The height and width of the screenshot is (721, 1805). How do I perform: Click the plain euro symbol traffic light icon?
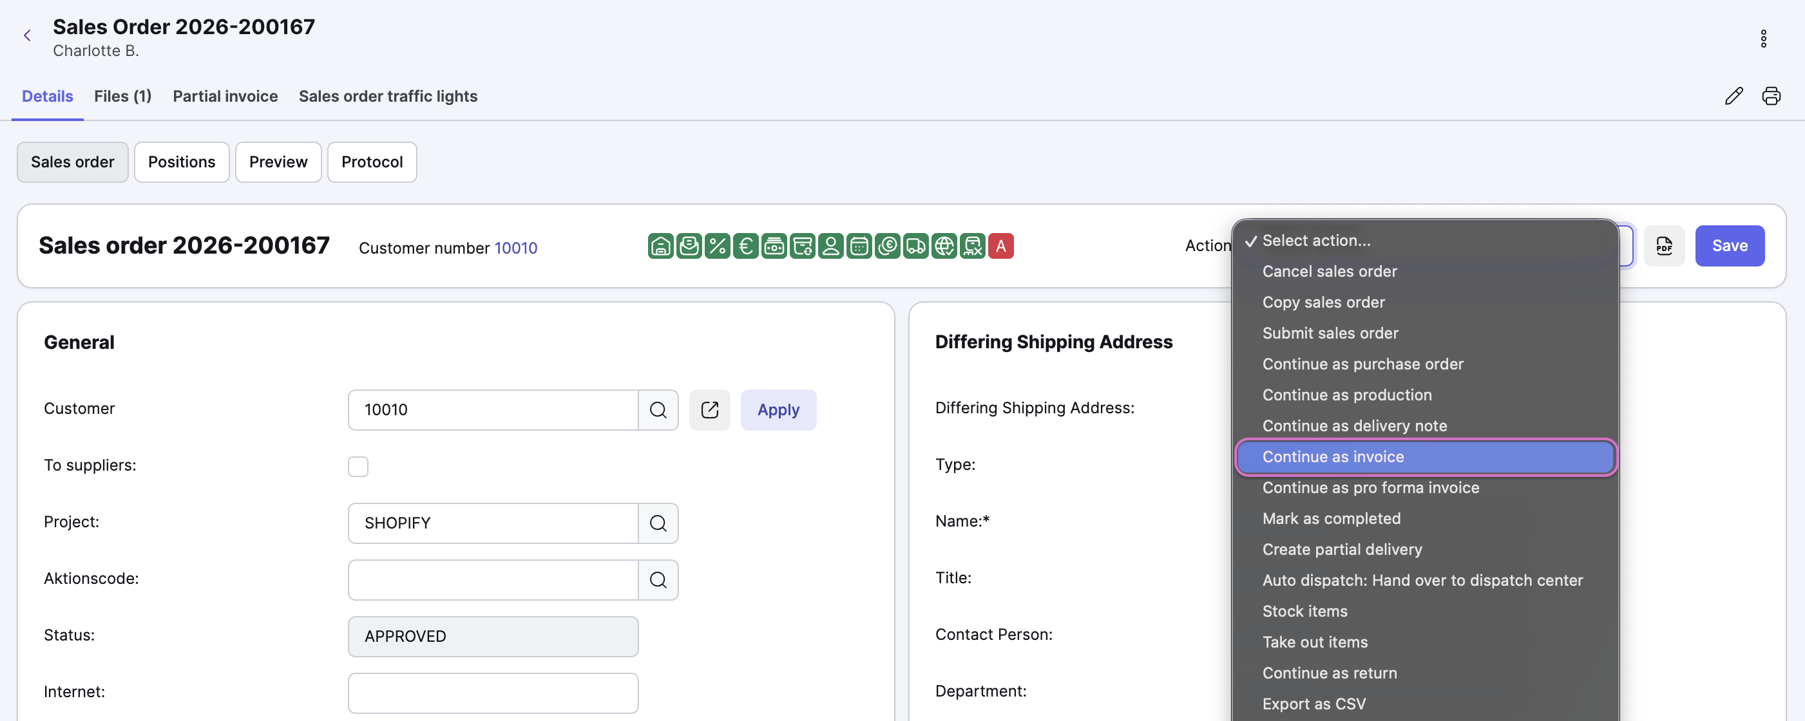click(x=745, y=246)
